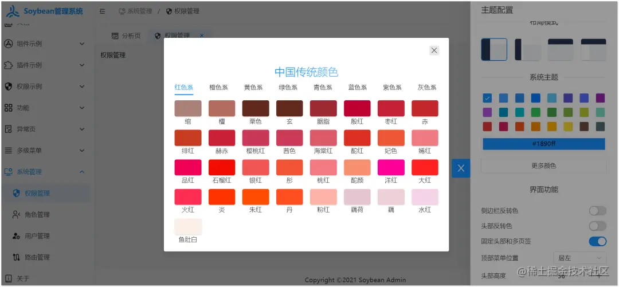
Task: Open the 权限管理 sidebar item
Action: (45, 193)
